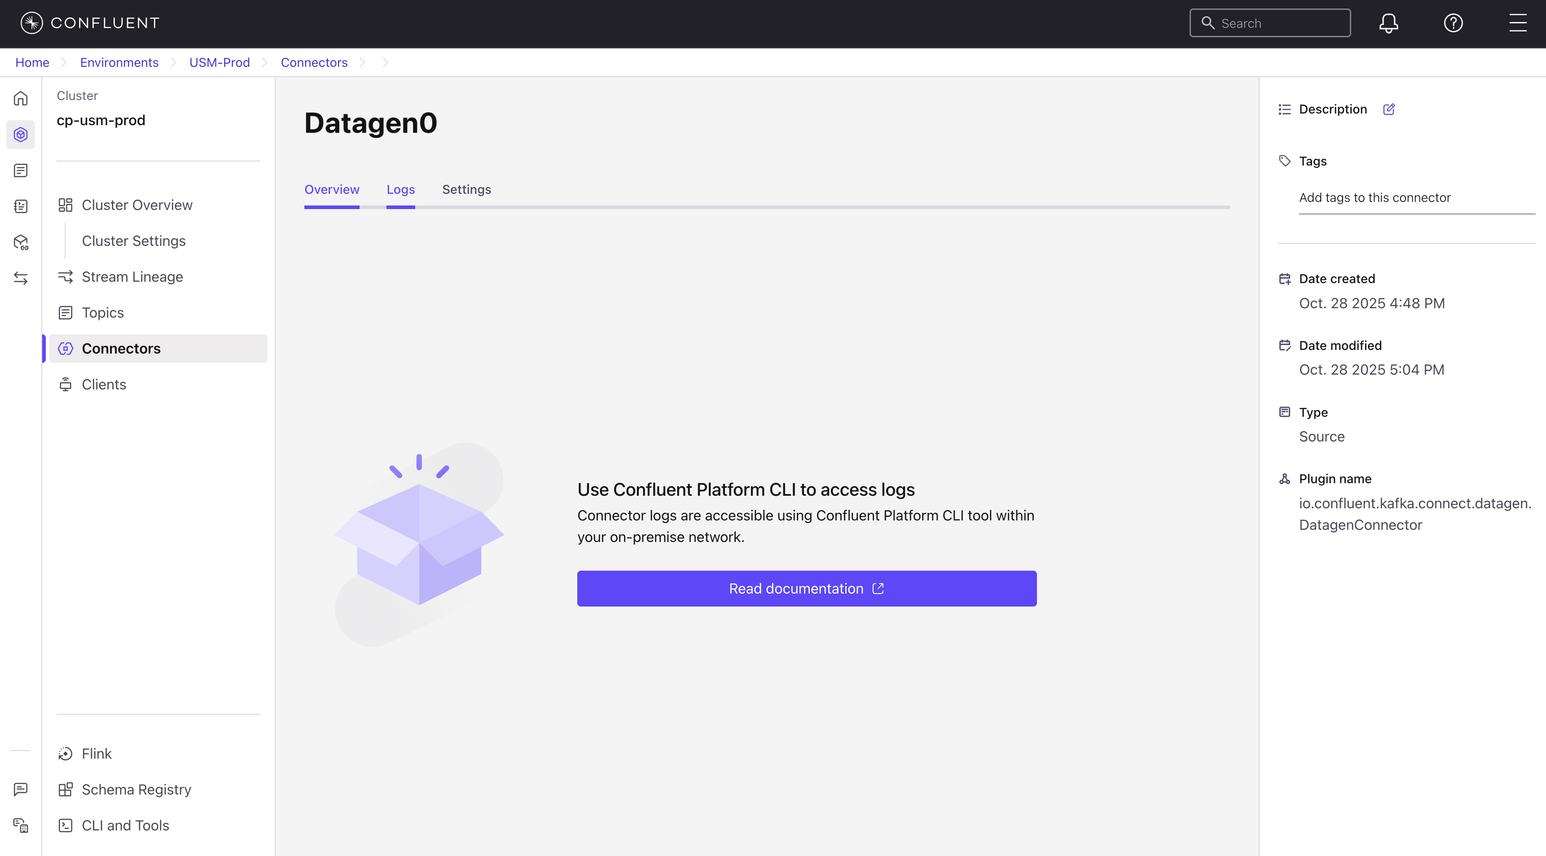This screenshot has width=1546, height=856.
Task: Switch to the Logs tab
Action: click(x=400, y=190)
